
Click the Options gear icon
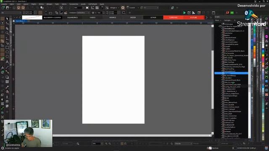point(123,8)
